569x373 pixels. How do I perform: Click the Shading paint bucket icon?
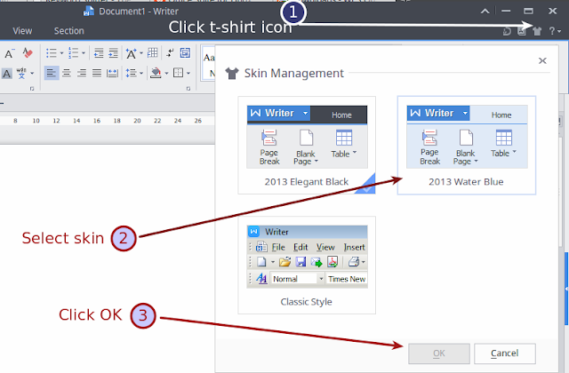click(x=156, y=73)
